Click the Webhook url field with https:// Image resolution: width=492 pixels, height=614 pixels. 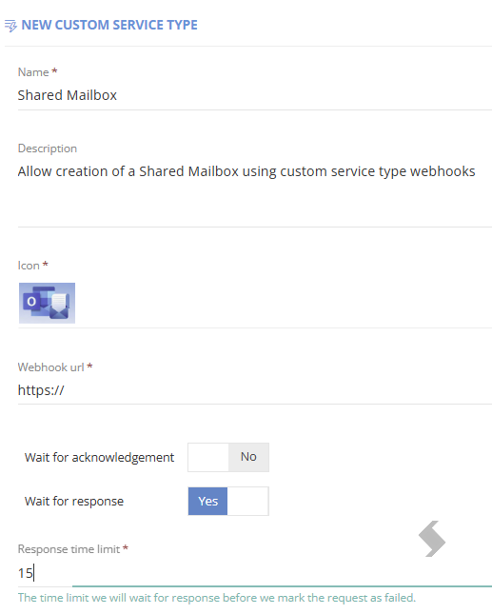(255, 390)
